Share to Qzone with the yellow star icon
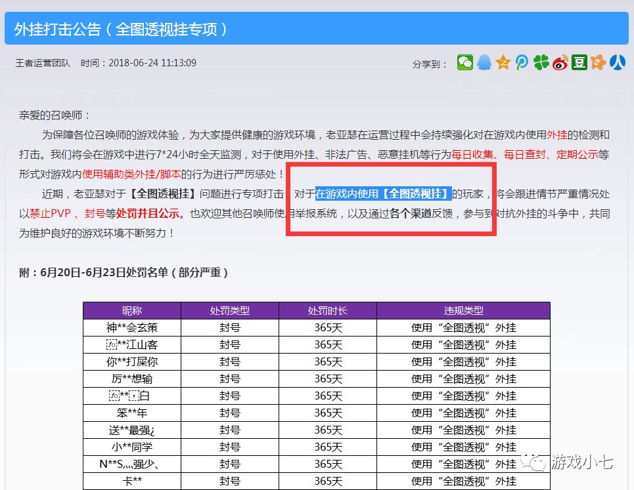The height and width of the screenshot is (490, 634). 503,62
